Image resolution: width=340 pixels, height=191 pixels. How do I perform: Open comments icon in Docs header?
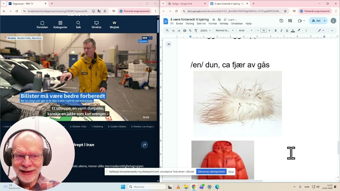[x=290, y=21]
